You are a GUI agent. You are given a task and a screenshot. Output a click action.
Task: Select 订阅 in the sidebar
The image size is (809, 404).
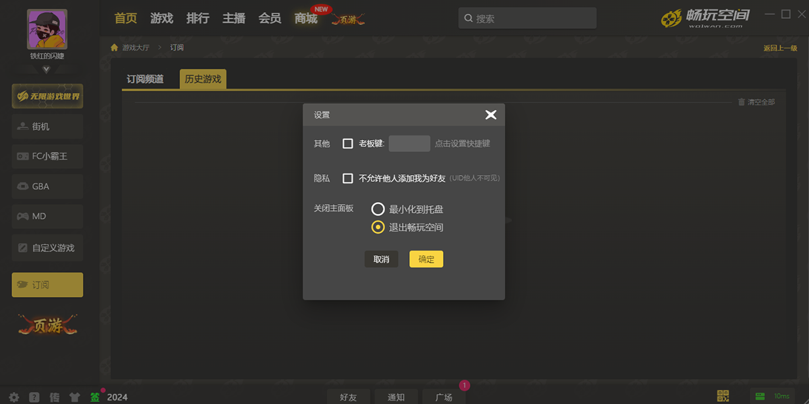coord(47,285)
